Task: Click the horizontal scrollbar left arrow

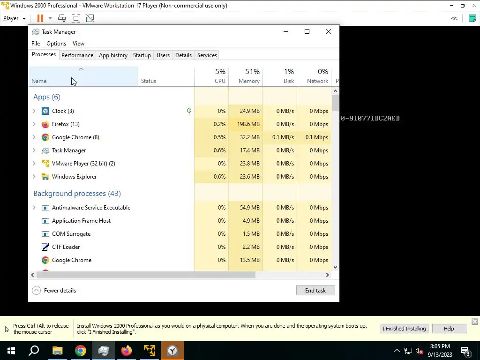Action: click(32, 275)
